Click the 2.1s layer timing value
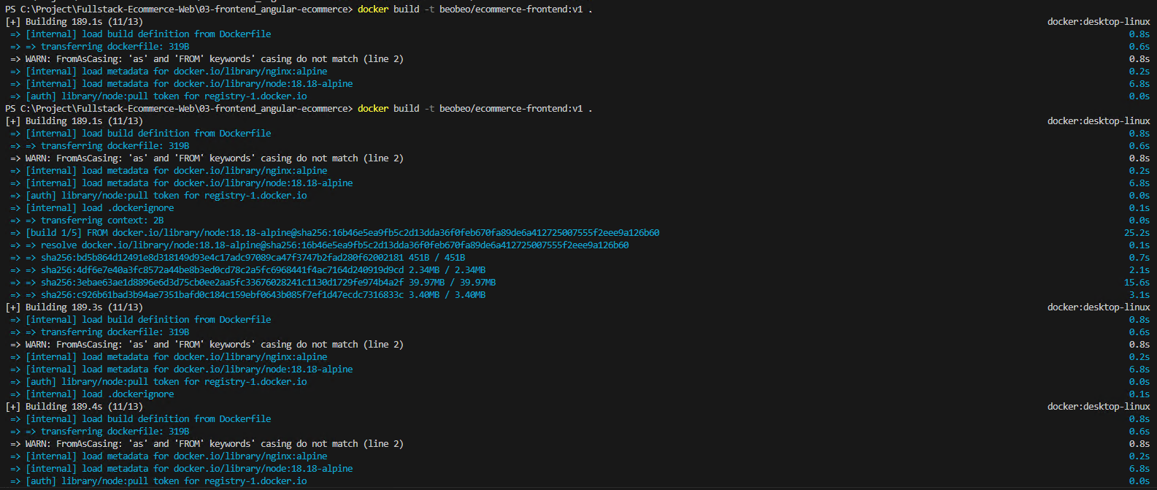 click(1139, 270)
